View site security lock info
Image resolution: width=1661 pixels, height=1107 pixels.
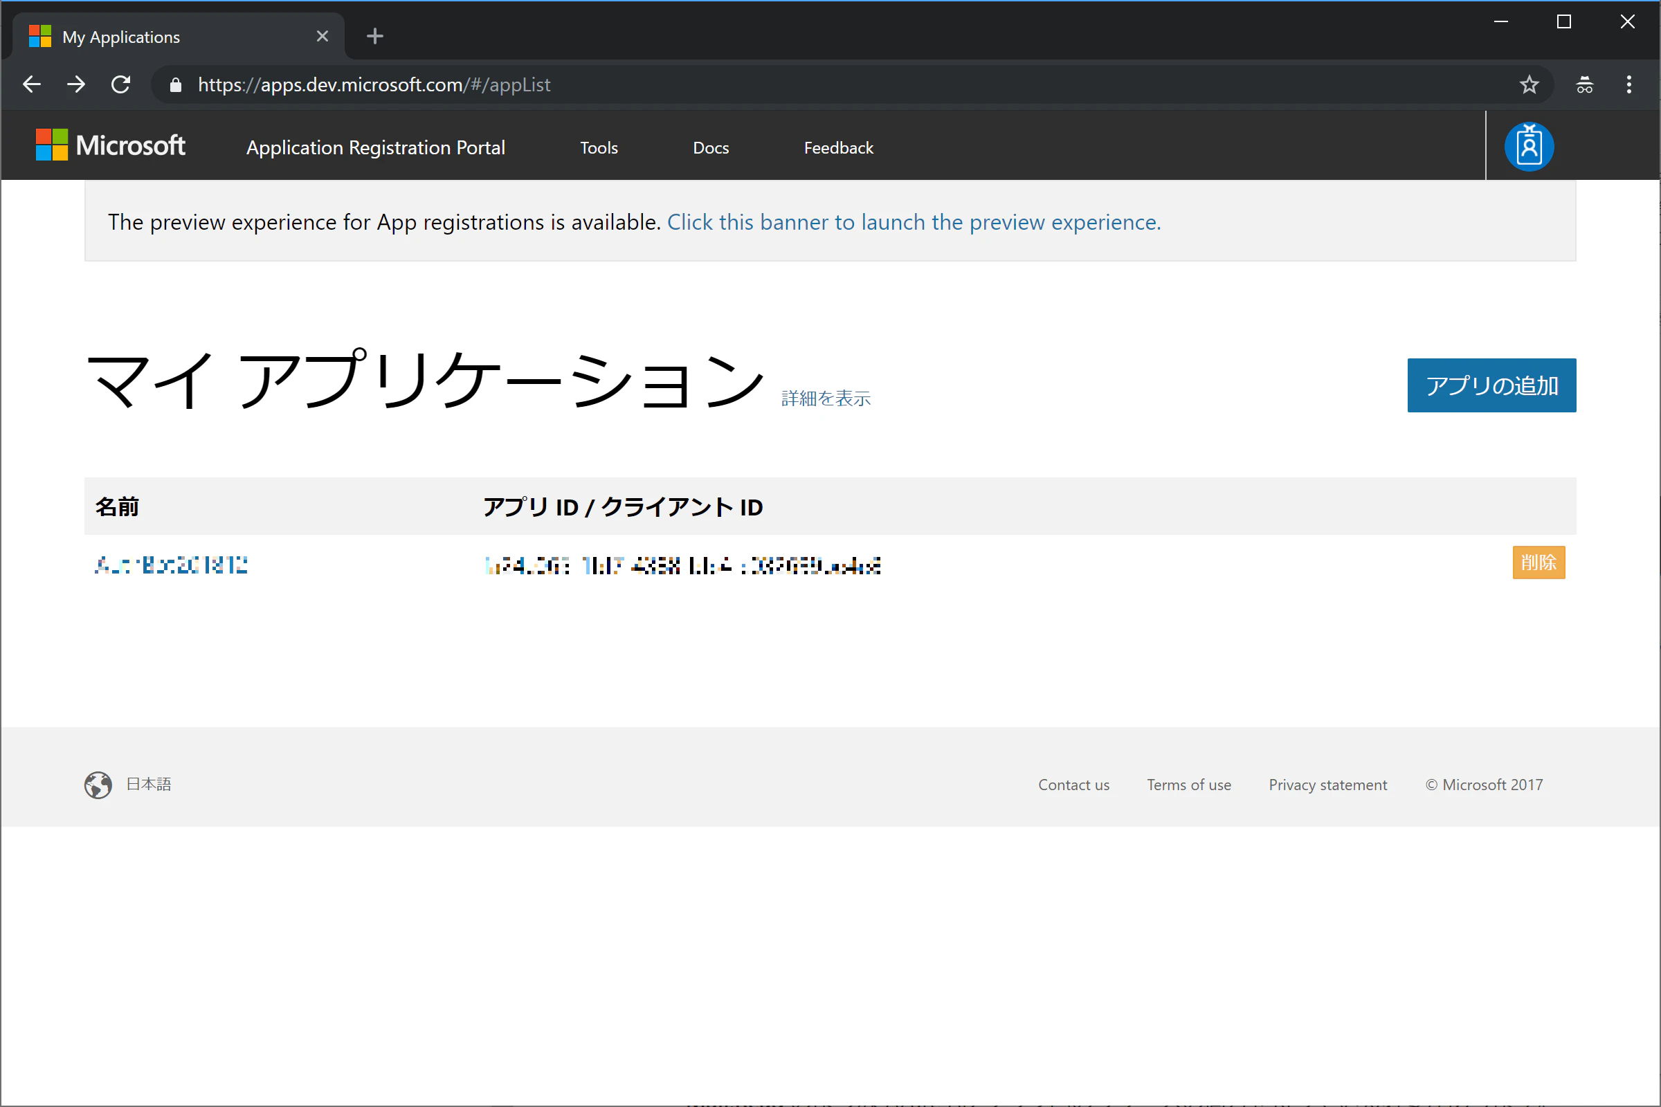(x=176, y=84)
